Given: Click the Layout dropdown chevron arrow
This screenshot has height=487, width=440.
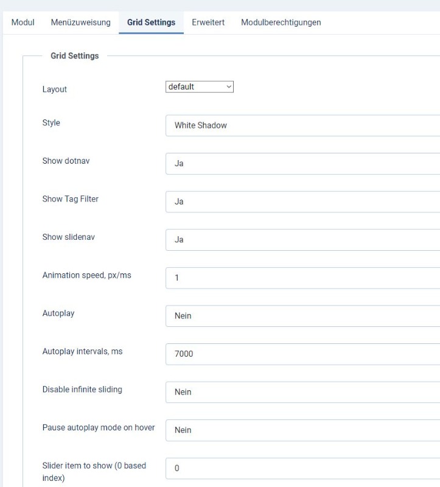Looking at the screenshot, I should coord(229,86).
